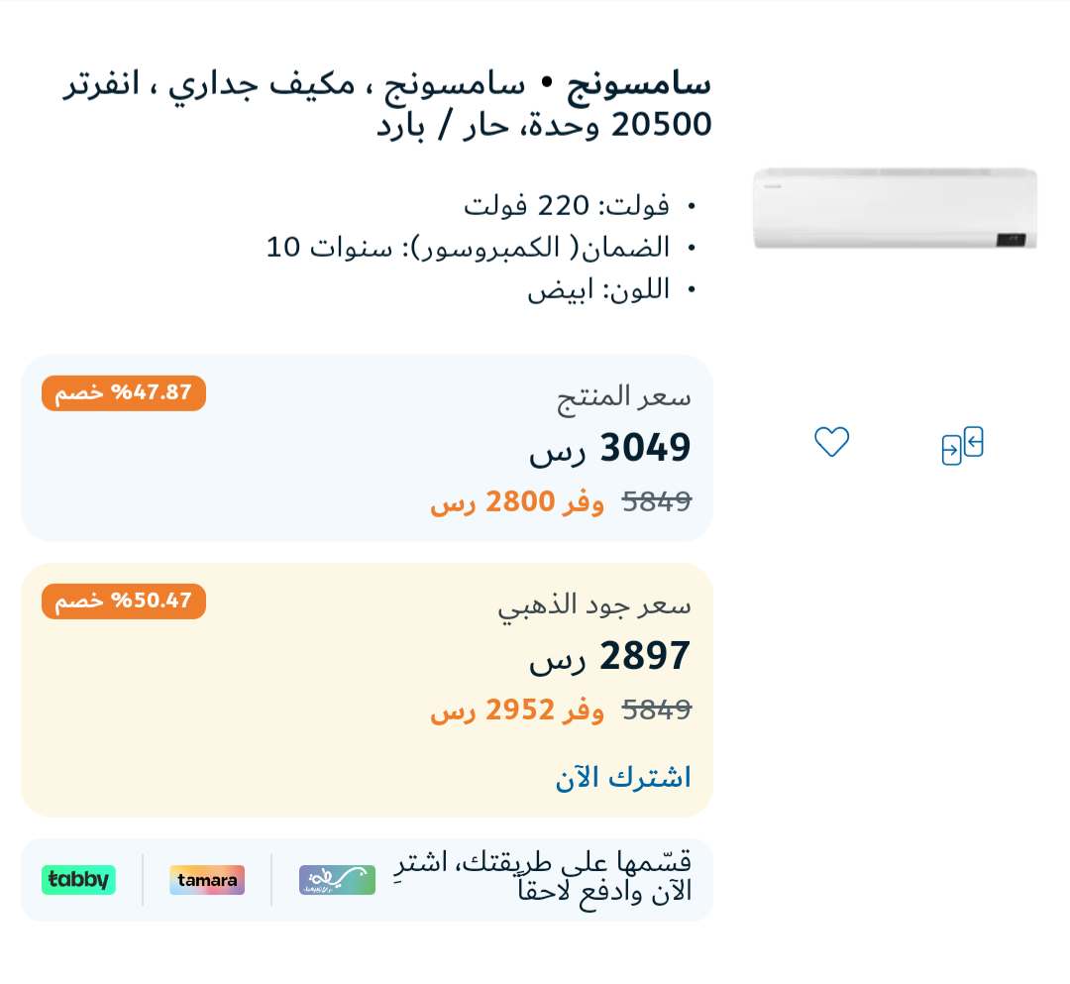Click the وفر 2800 ر.س savings text
Screen dimensions: 1070x984
coord(517,502)
